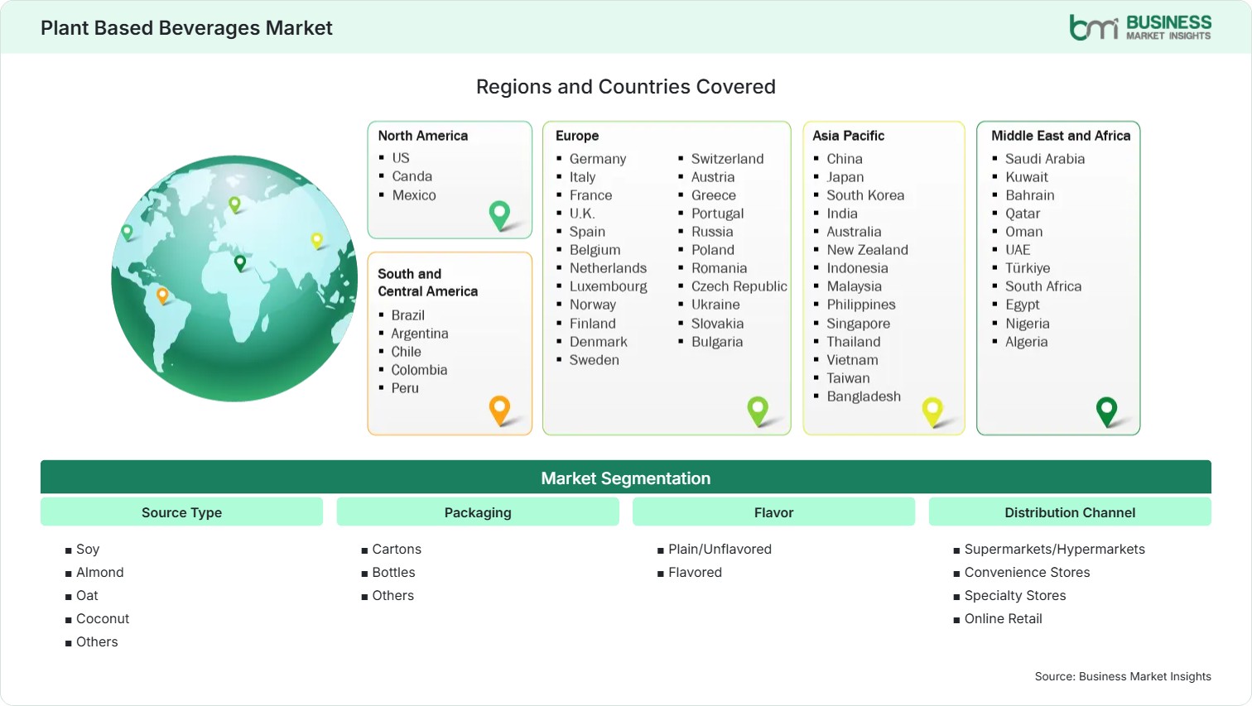The image size is (1252, 706).
Task: Click the Regions and Countries Covered heading
Action: 626,87
